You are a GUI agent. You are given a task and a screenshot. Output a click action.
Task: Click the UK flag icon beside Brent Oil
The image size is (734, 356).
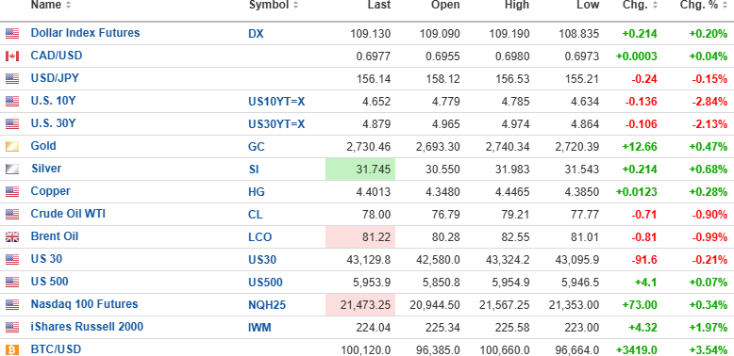point(12,237)
